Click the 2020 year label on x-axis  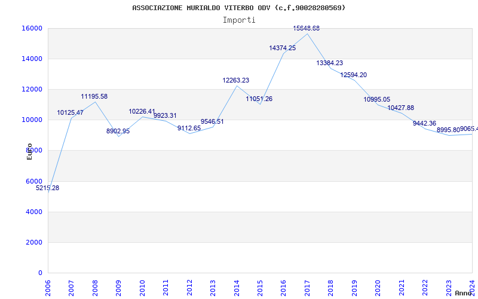click(x=378, y=288)
